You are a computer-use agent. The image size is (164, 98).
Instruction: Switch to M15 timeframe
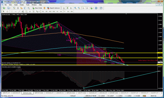50,11
